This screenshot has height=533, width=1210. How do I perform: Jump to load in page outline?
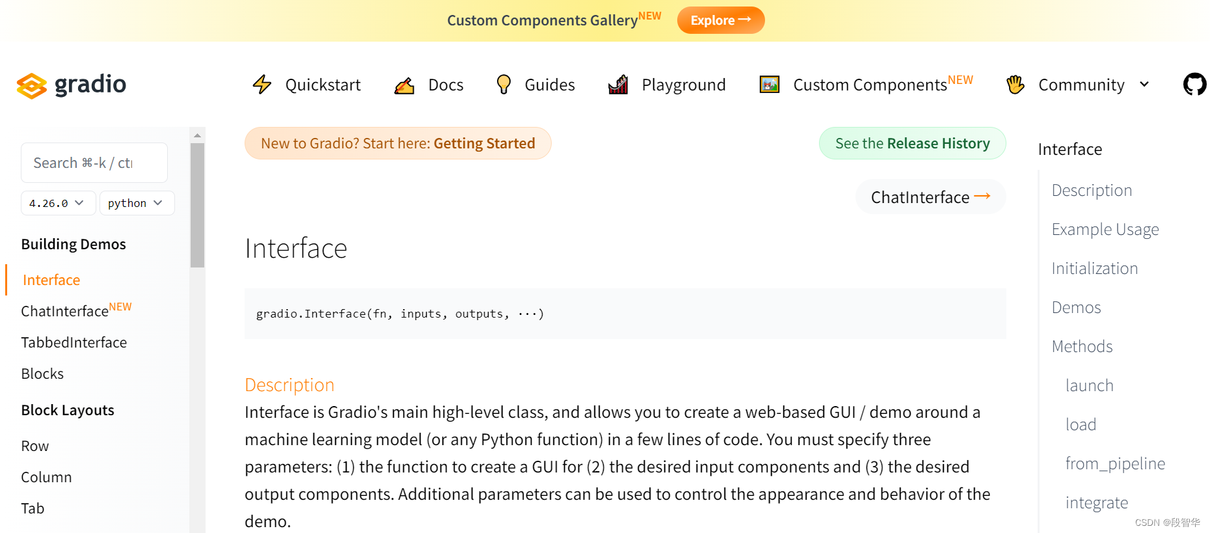click(1081, 424)
